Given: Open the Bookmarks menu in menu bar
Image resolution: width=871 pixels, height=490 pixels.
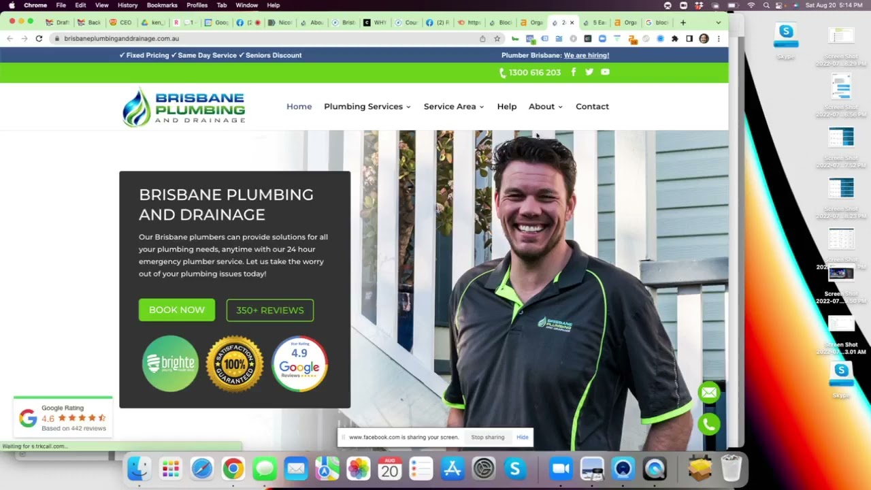Looking at the screenshot, I should tap(162, 5).
